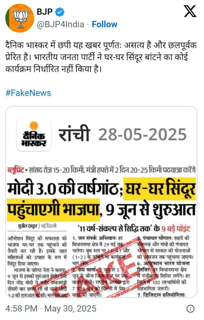
Task: Open the 4:58 PM May 30, 2025 timestamp
Action: (x=51, y=309)
